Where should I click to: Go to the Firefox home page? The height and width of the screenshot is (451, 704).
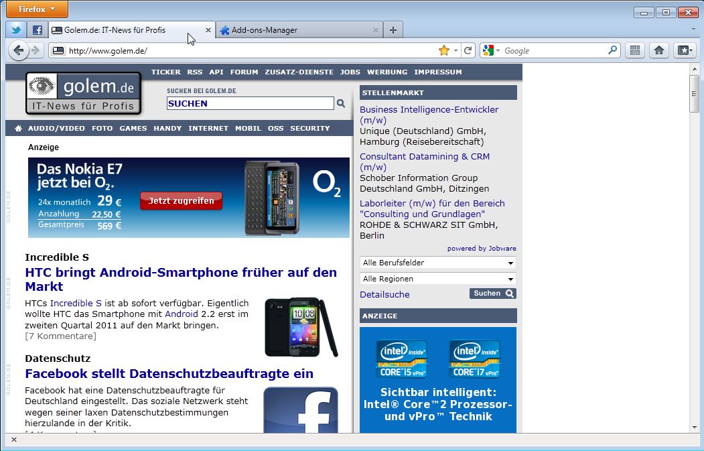tap(658, 50)
